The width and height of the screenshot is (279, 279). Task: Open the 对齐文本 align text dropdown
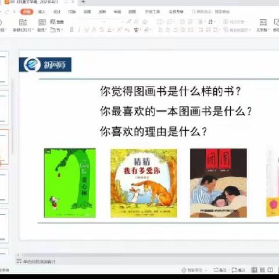click(x=235, y=22)
